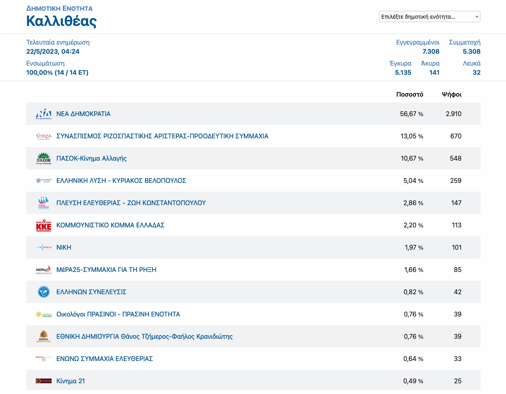Viewport: 506px width, 394px height.
Task: Click the 0,49 % percentage cell
Action: pos(413,381)
